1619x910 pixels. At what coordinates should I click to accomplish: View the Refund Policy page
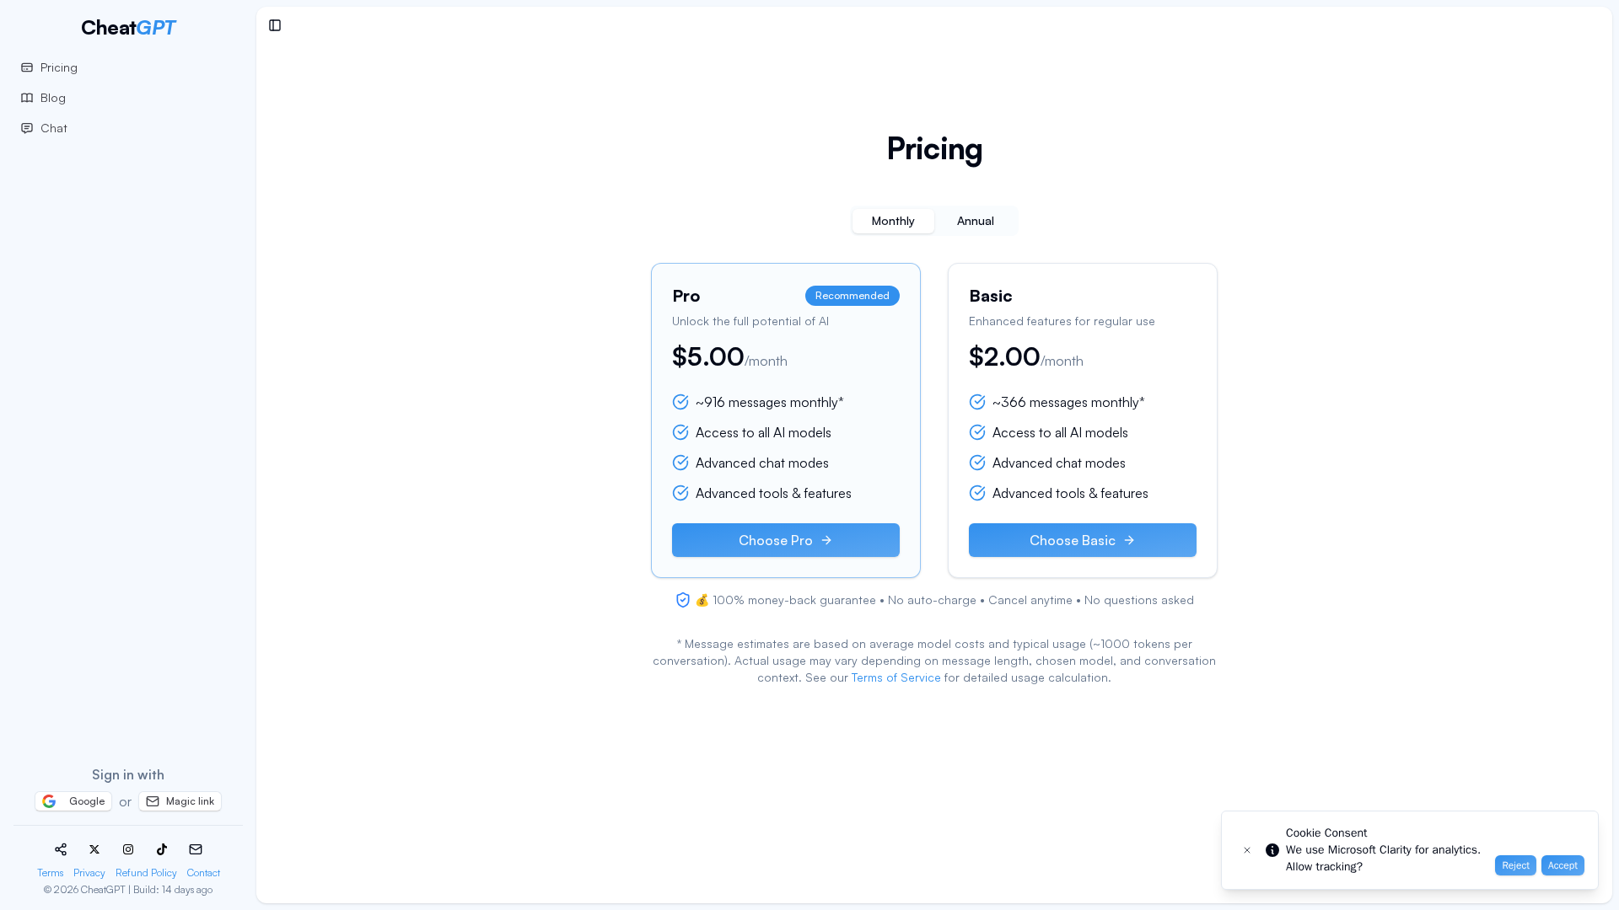pos(145,873)
